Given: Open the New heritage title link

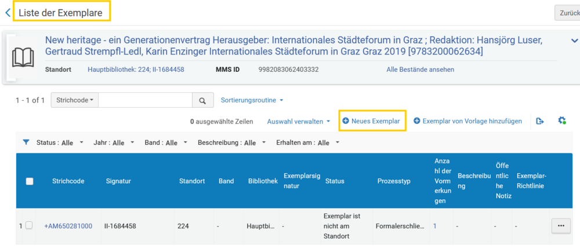Looking at the screenshot, I should tap(293, 46).
